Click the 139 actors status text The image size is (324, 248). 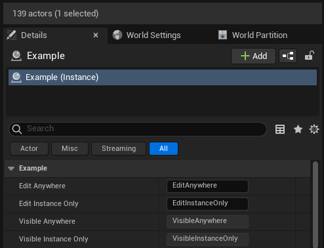pos(56,14)
